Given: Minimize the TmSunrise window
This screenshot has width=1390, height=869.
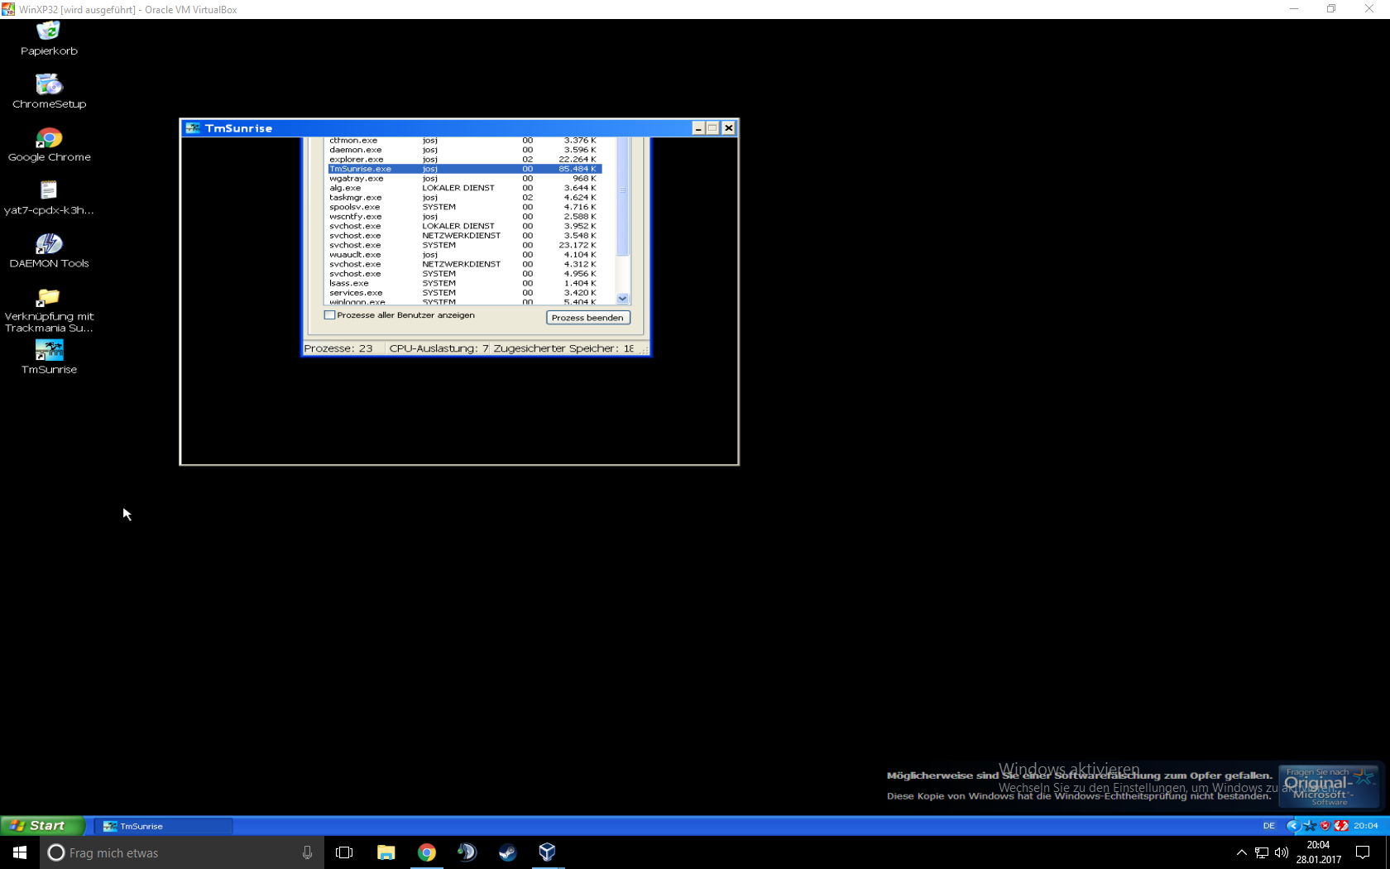Looking at the screenshot, I should (x=698, y=128).
